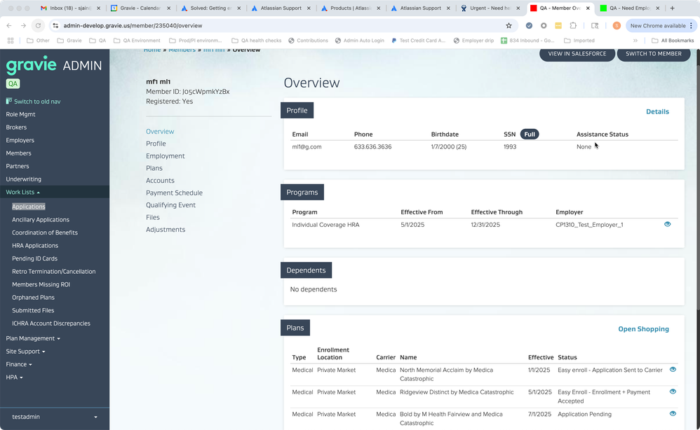This screenshot has height=430, width=700.
Task: Open Underwriting in sidebar
Action: [23, 179]
